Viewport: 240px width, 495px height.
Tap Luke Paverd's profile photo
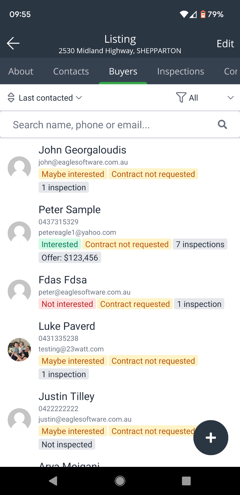19,350
